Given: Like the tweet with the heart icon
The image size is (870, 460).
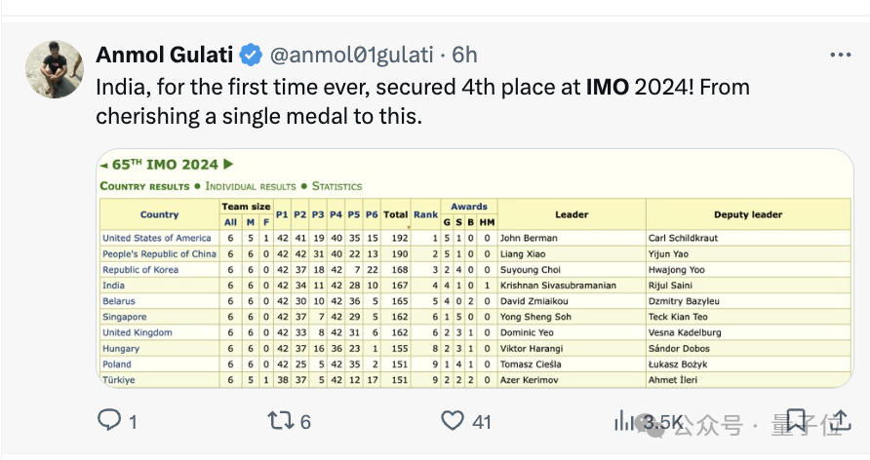Looking at the screenshot, I should tap(453, 420).
